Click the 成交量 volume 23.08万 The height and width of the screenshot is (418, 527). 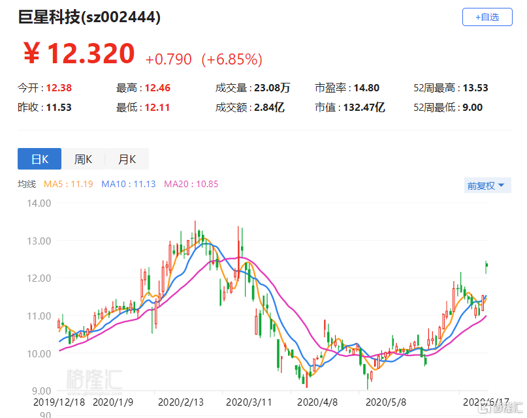(272, 88)
